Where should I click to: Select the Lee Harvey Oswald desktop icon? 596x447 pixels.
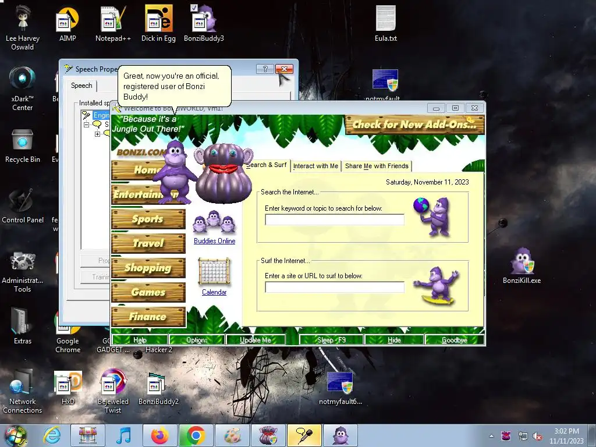click(x=23, y=27)
